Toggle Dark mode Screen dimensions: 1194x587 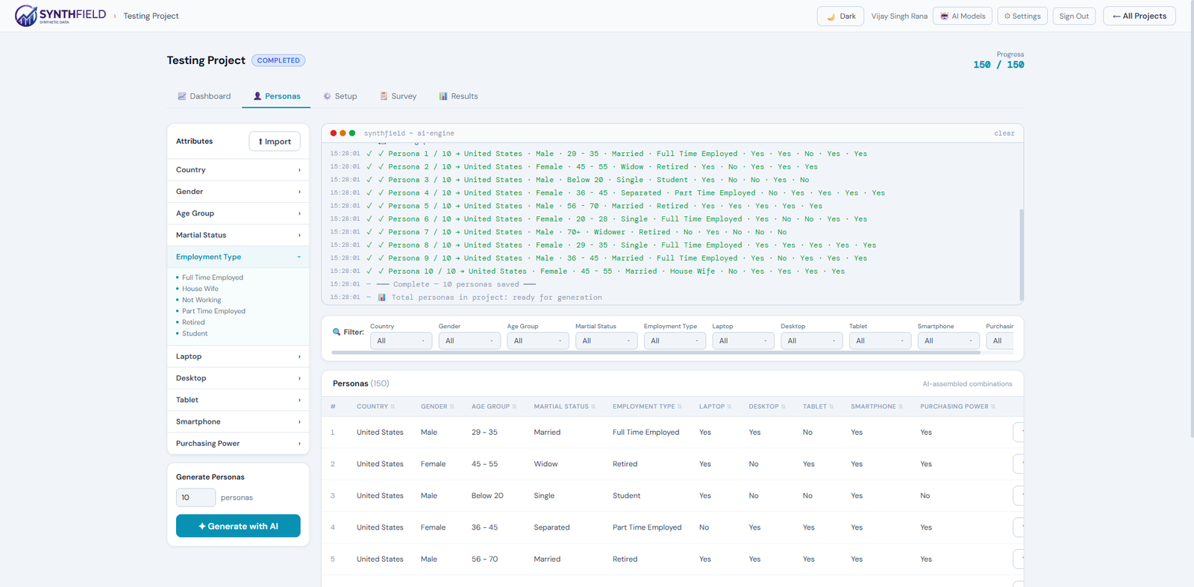[x=840, y=16]
